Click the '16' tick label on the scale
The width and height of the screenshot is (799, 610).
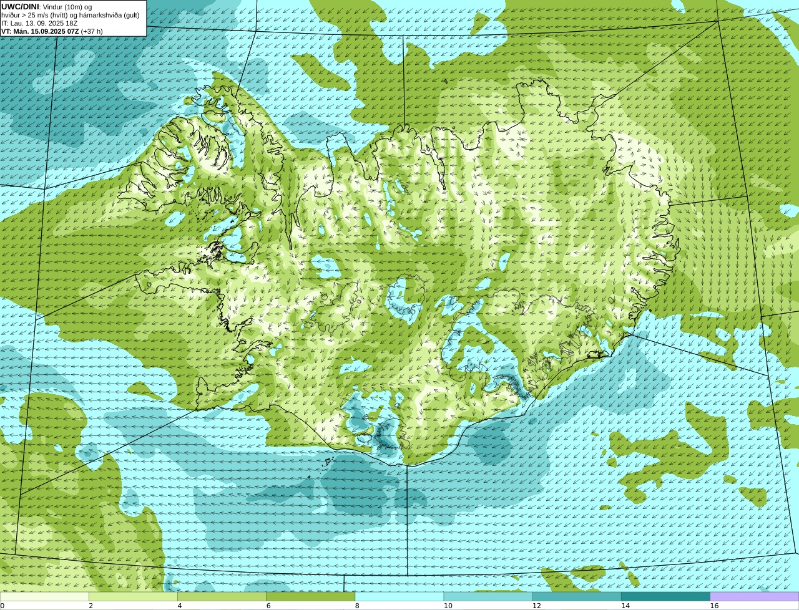pyautogui.click(x=714, y=606)
